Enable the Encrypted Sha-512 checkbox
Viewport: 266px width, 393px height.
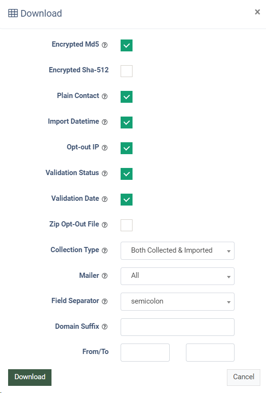coord(127,71)
